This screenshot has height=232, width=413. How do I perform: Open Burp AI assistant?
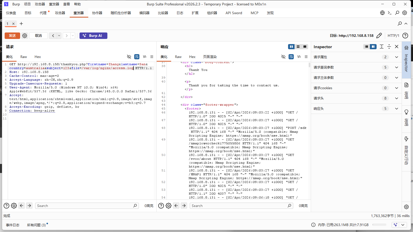tap(93, 36)
